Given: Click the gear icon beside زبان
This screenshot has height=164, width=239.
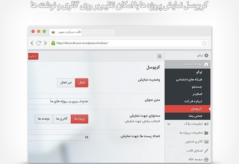Looking at the screenshot, I should [x=206, y=56].
